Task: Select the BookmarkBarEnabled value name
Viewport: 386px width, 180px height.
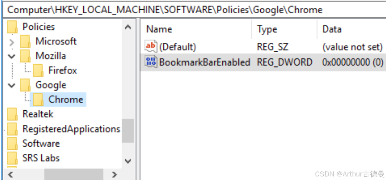Action: (205, 62)
